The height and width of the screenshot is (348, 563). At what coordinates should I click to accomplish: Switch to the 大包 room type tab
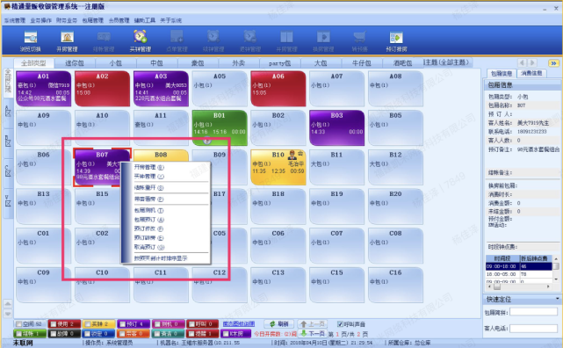tap(321, 63)
